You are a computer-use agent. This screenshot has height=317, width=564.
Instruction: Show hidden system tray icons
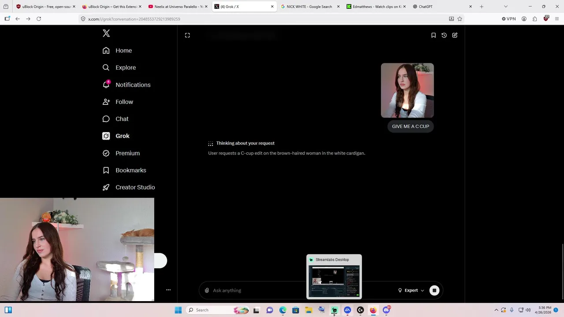click(x=496, y=310)
